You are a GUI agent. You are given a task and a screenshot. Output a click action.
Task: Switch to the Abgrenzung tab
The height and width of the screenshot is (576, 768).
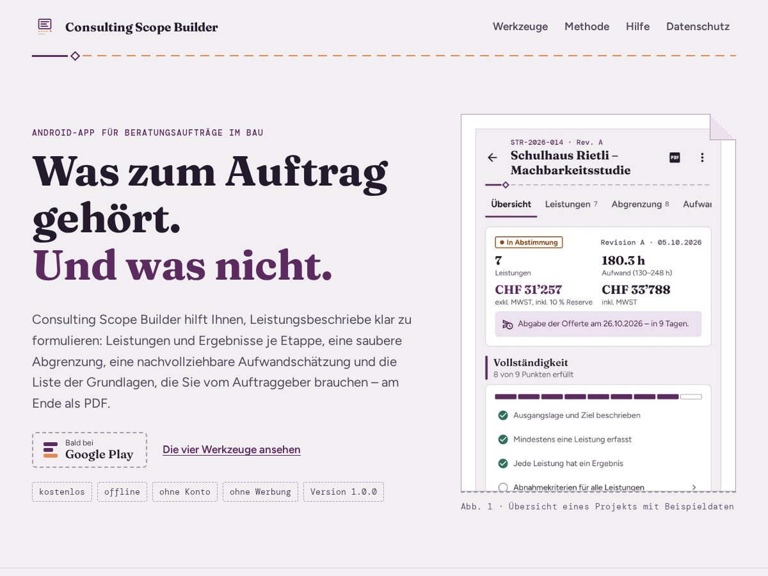640,204
